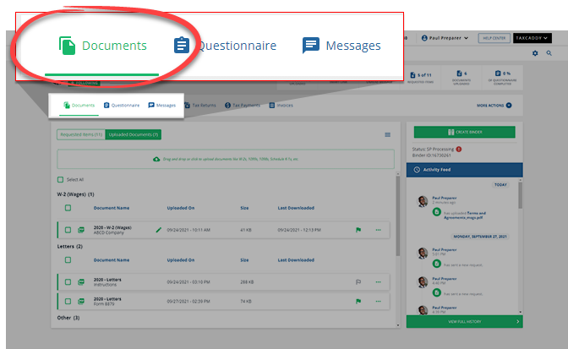Click the 6 documents uploaded stat
Viewport: 568px width, 349px height.
461,78
